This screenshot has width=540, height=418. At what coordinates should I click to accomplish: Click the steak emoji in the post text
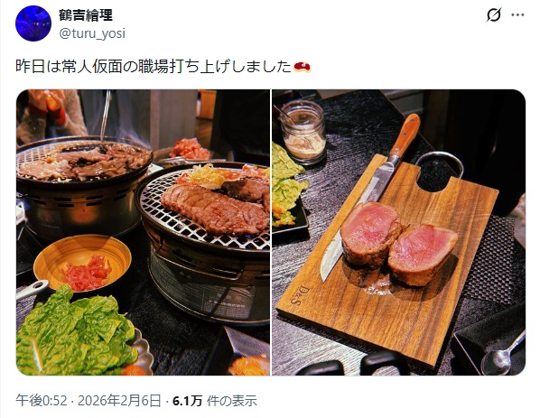[302, 67]
